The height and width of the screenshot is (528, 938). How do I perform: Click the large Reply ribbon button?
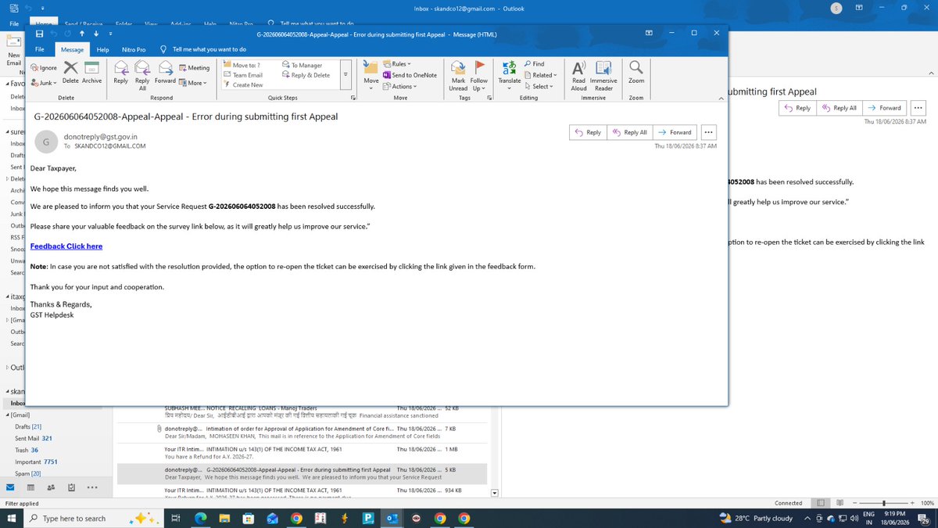(121, 73)
